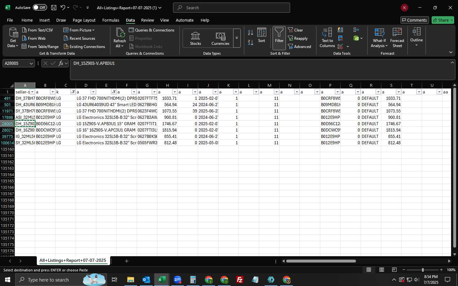Open Advanced filter options
The height and width of the screenshot is (286, 458).
(x=299, y=46)
